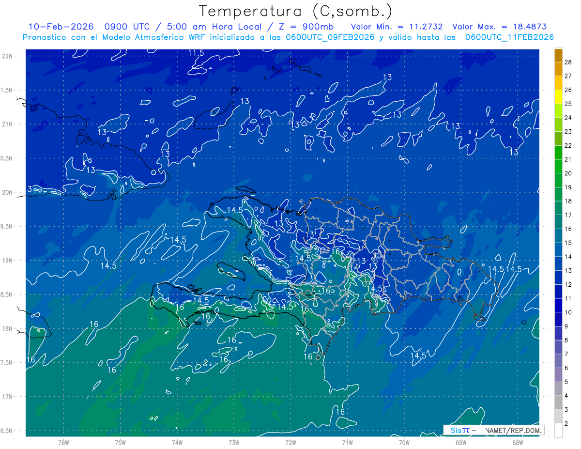581x449 pixels.
Task: Click legend value '25' on color scale
Action: click(568, 104)
